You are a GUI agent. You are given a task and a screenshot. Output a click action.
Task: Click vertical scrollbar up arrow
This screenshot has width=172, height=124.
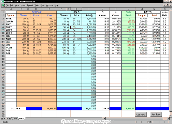point(171,9)
